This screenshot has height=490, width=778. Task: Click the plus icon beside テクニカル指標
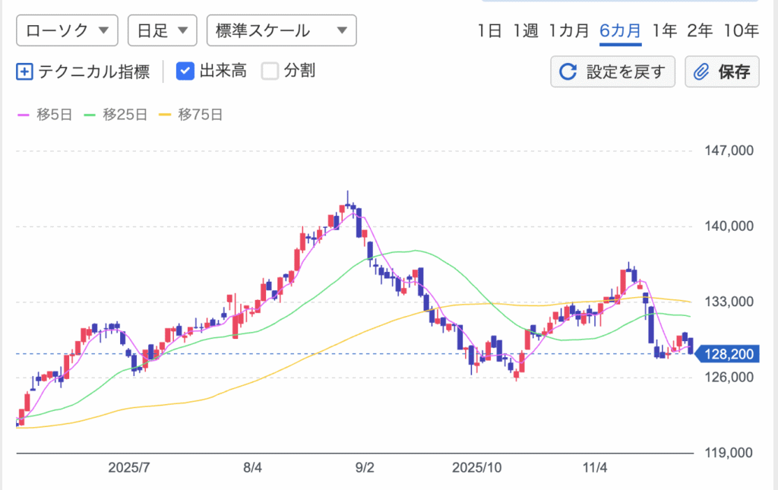tap(24, 71)
